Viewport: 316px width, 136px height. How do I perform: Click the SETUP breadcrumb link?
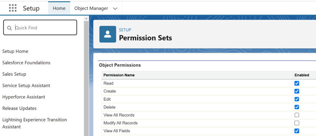pos(125,30)
